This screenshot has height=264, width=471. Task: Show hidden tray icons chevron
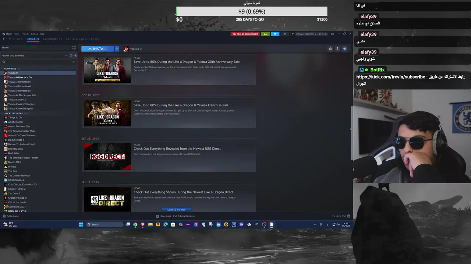[x=315, y=224]
